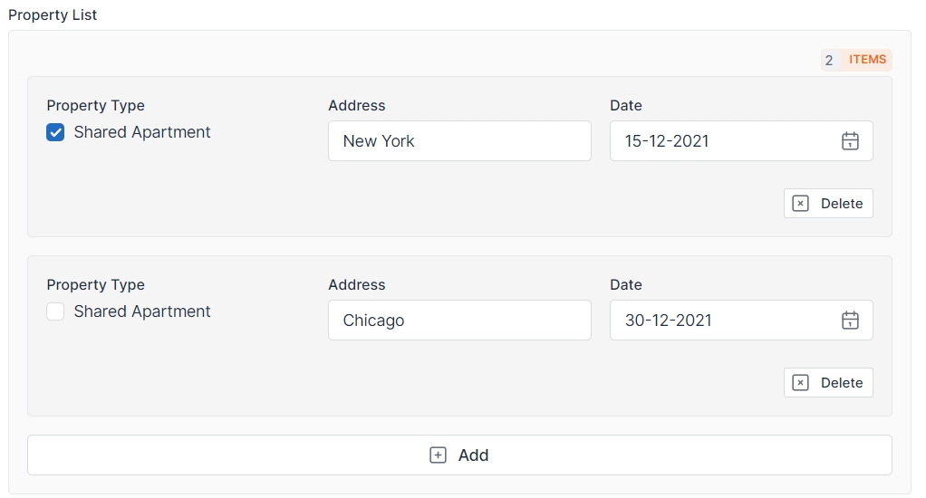Uncheck Shared Apartment for the New York property
Screen dimensions: 926x498
pyautogui.click(x=55, y=133)
